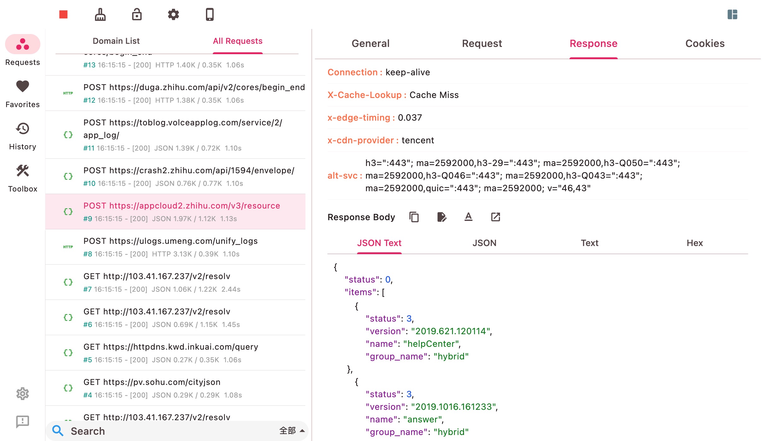764x441 pixels.
Task: Switch response body view to Hex
Action: pyautogui.click(x=695, y=243)
